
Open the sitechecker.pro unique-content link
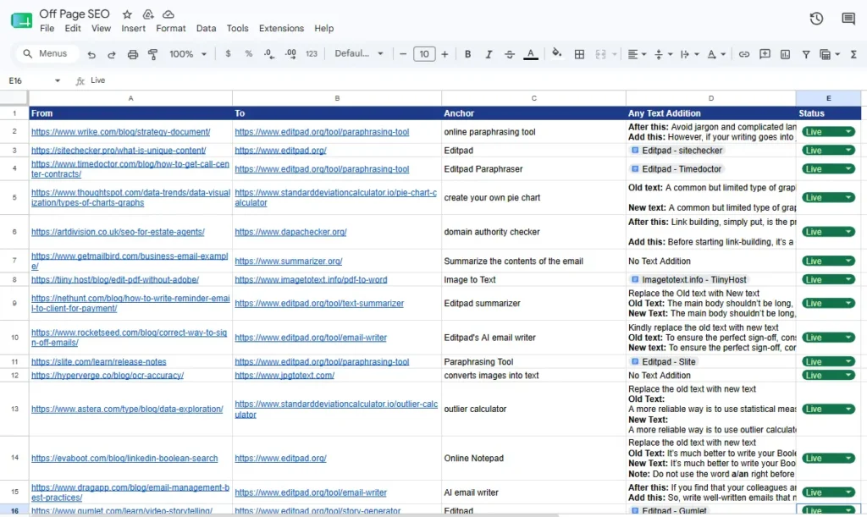[119, 151]
